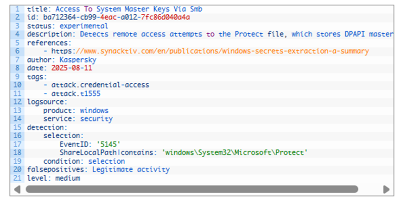Click the 'windows\System32\Microsoft\Protect' path string
Image resolution: width=401 pixels, height=203 pixels.
point(235,153)
